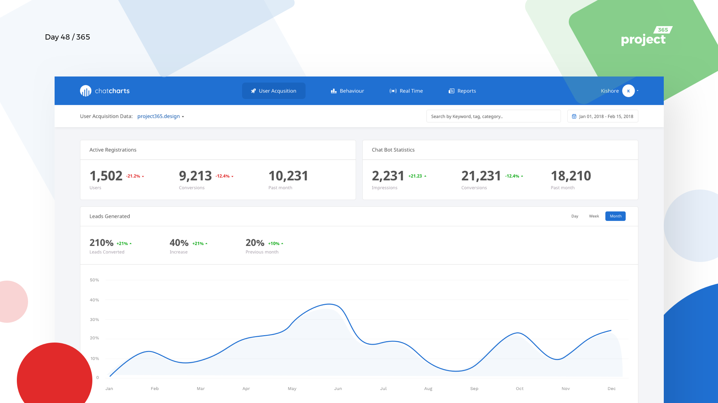The width and height of the screenshot is (718, 403).
Task: Click the 21,231 Conversions value
Action: pos(481,176)
